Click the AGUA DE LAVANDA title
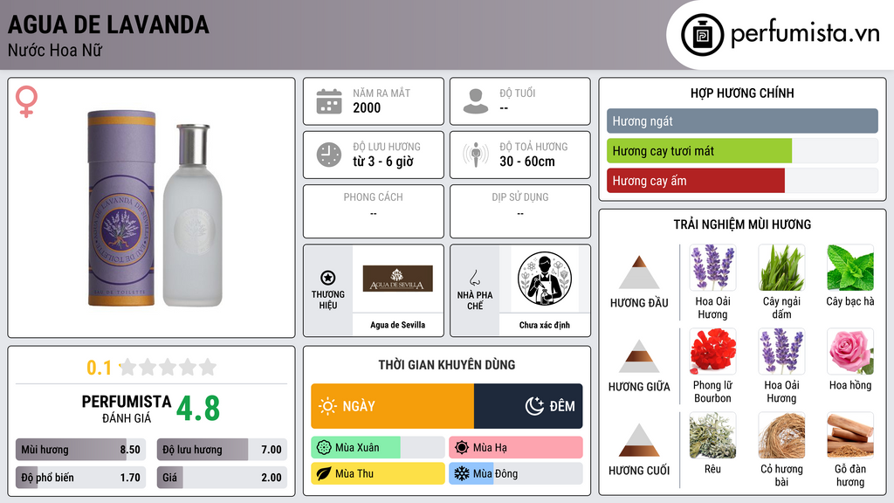 (108, 25)
